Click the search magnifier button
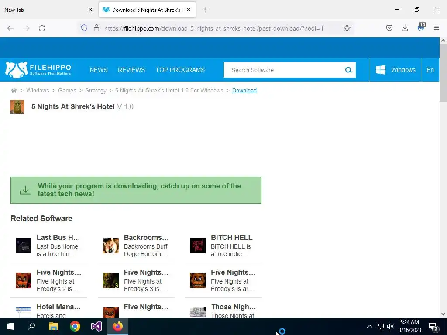 coord(349,70)
